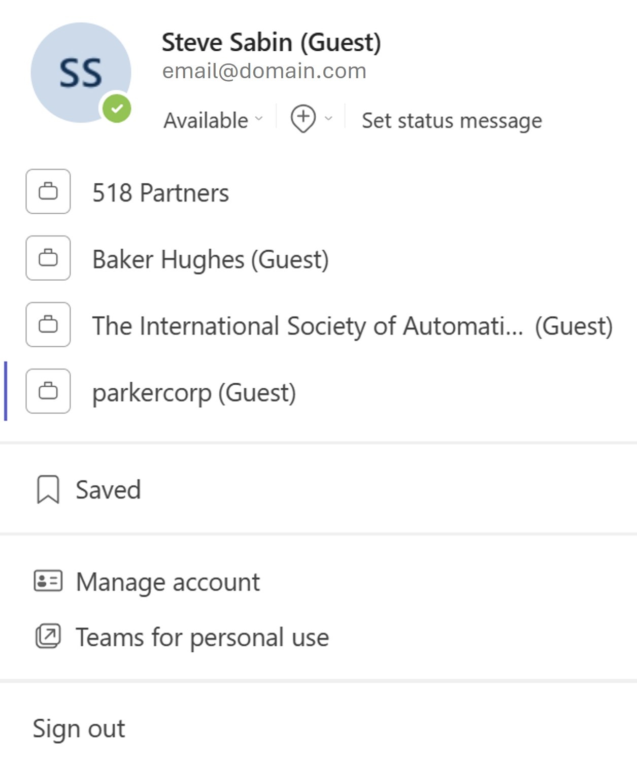Open the Available status dropdown
The height and width of the screenshot is (768, 637).
213,120
